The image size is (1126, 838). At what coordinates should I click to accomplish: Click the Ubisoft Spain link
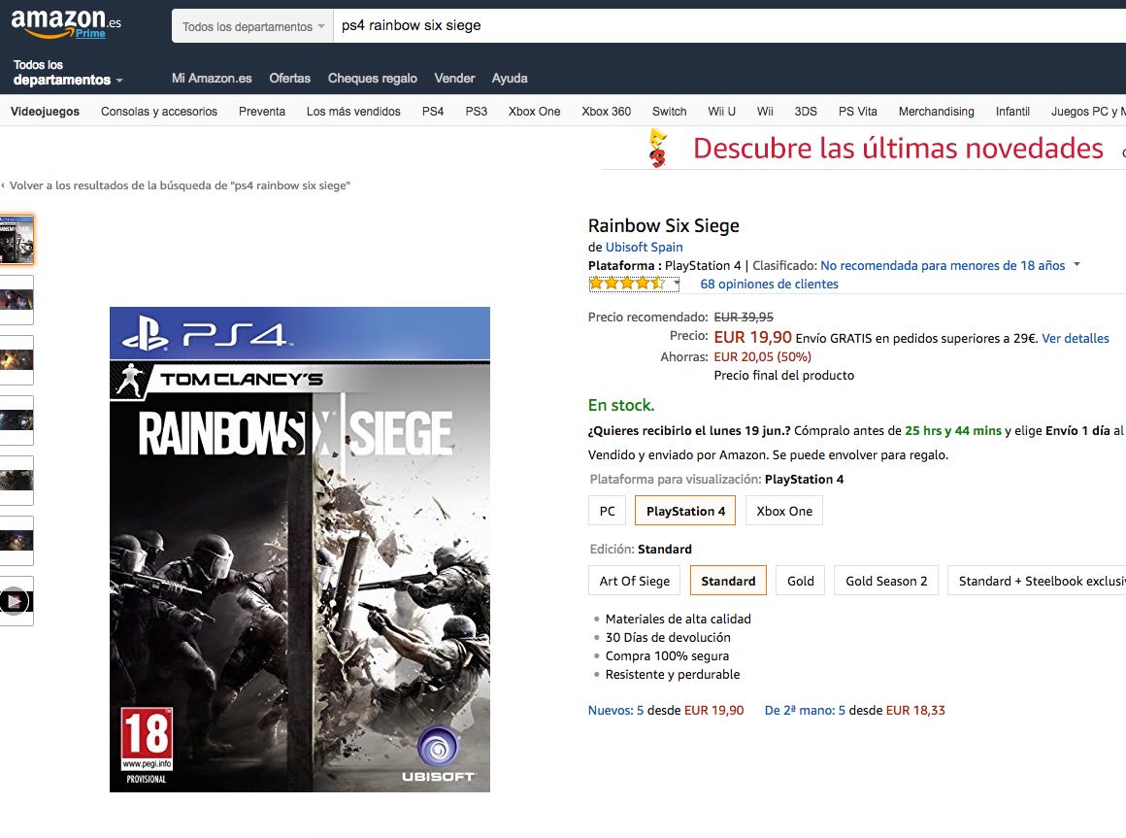pos(644,247)
